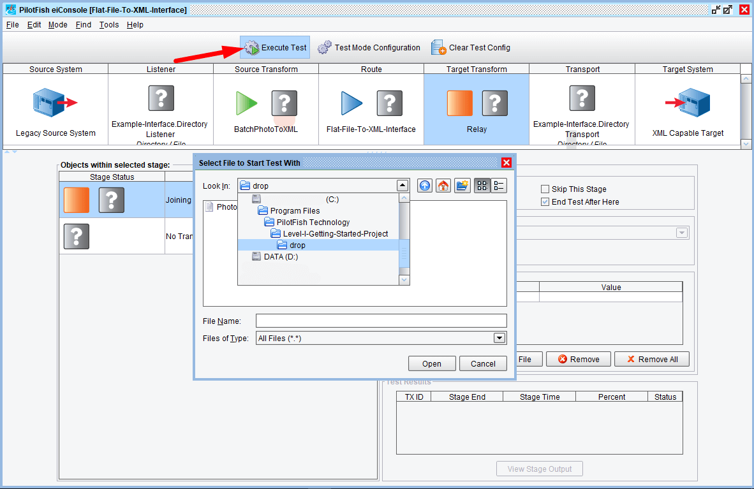Open the Mode menu
The image size is (754, 489).
(x=57, y=24)
